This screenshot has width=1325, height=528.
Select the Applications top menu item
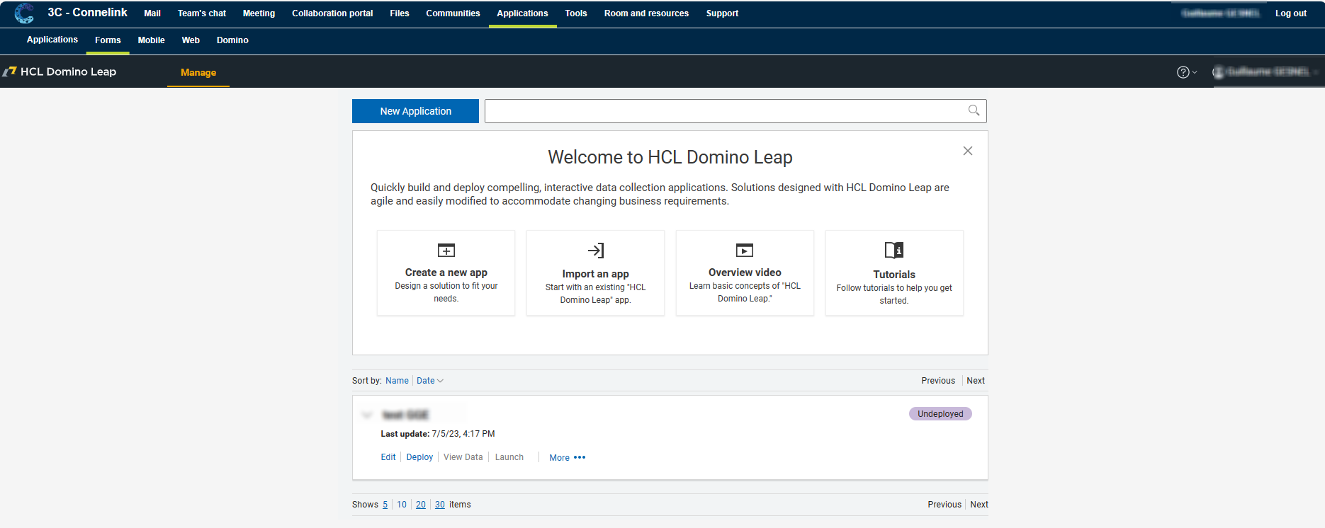tap(522, 13)
